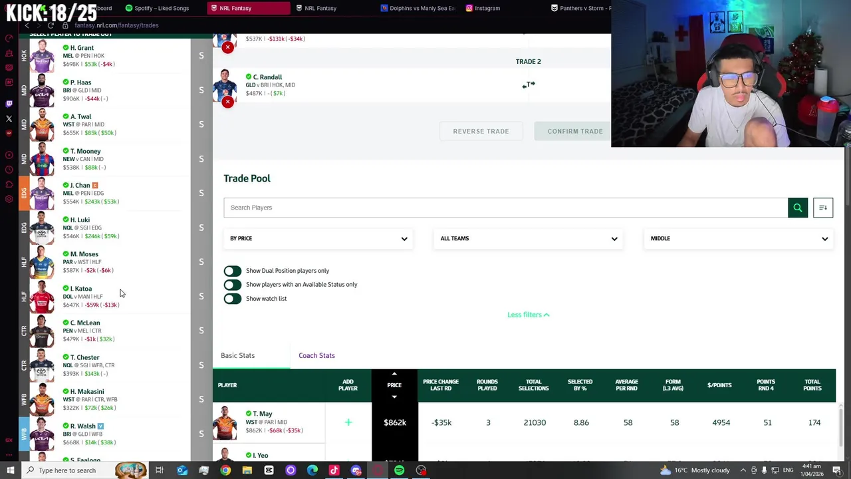The height and width of the screenshot is (479, 851).
Task: Expand the By Price sort dropdown
Action: pos(318,238)
